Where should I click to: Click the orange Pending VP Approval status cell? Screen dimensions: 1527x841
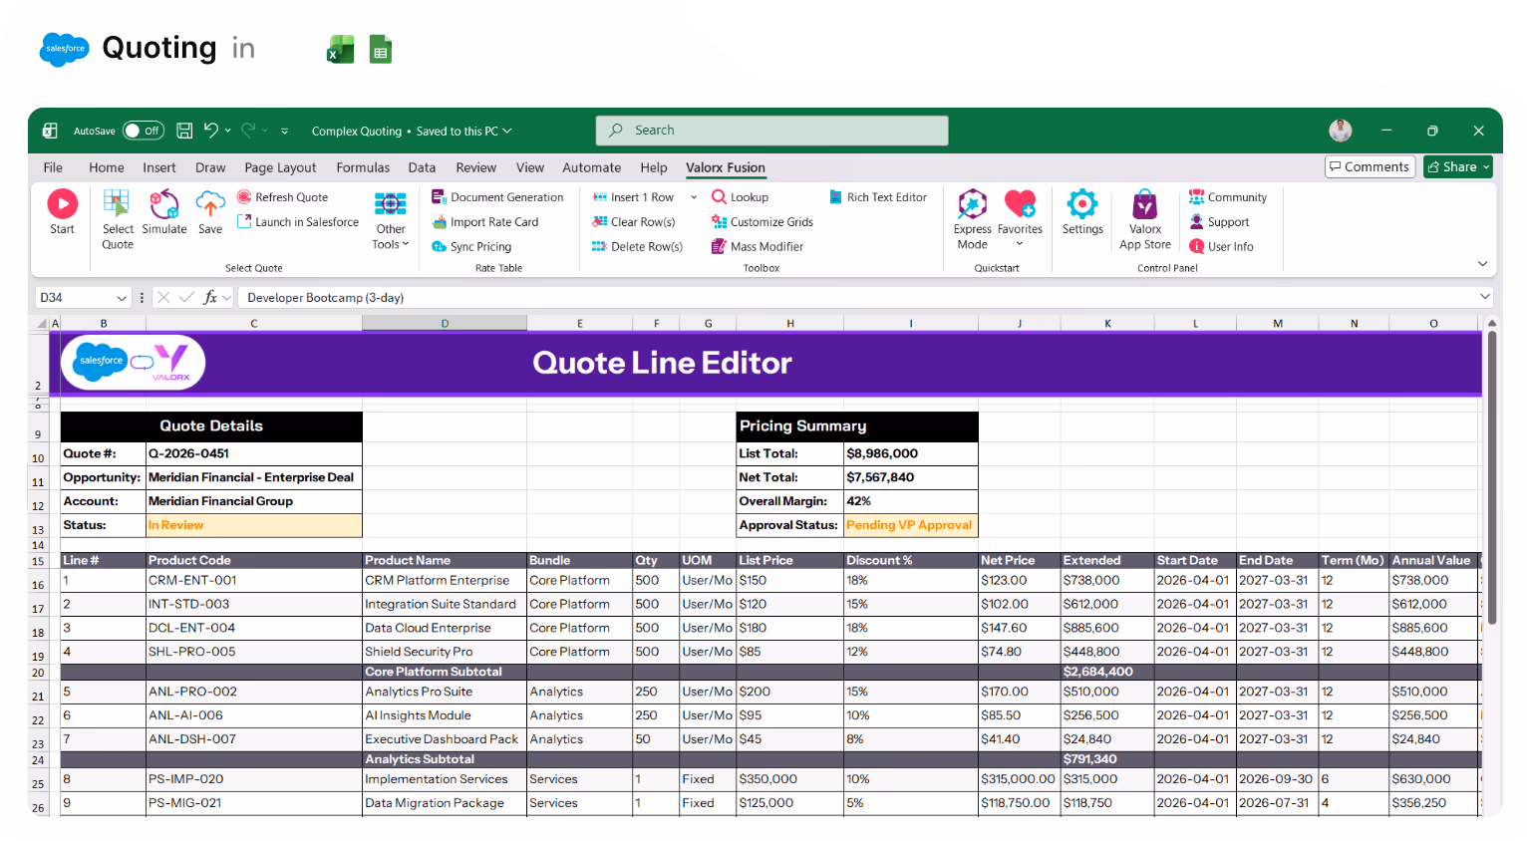tap(907, 525)
